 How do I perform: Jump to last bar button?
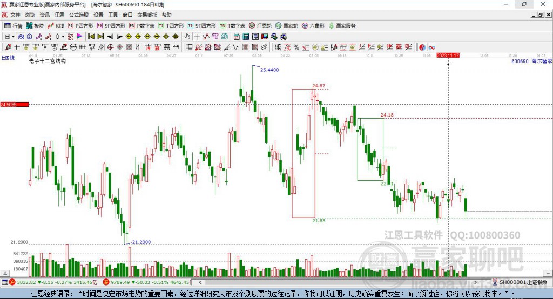point(100,37)
